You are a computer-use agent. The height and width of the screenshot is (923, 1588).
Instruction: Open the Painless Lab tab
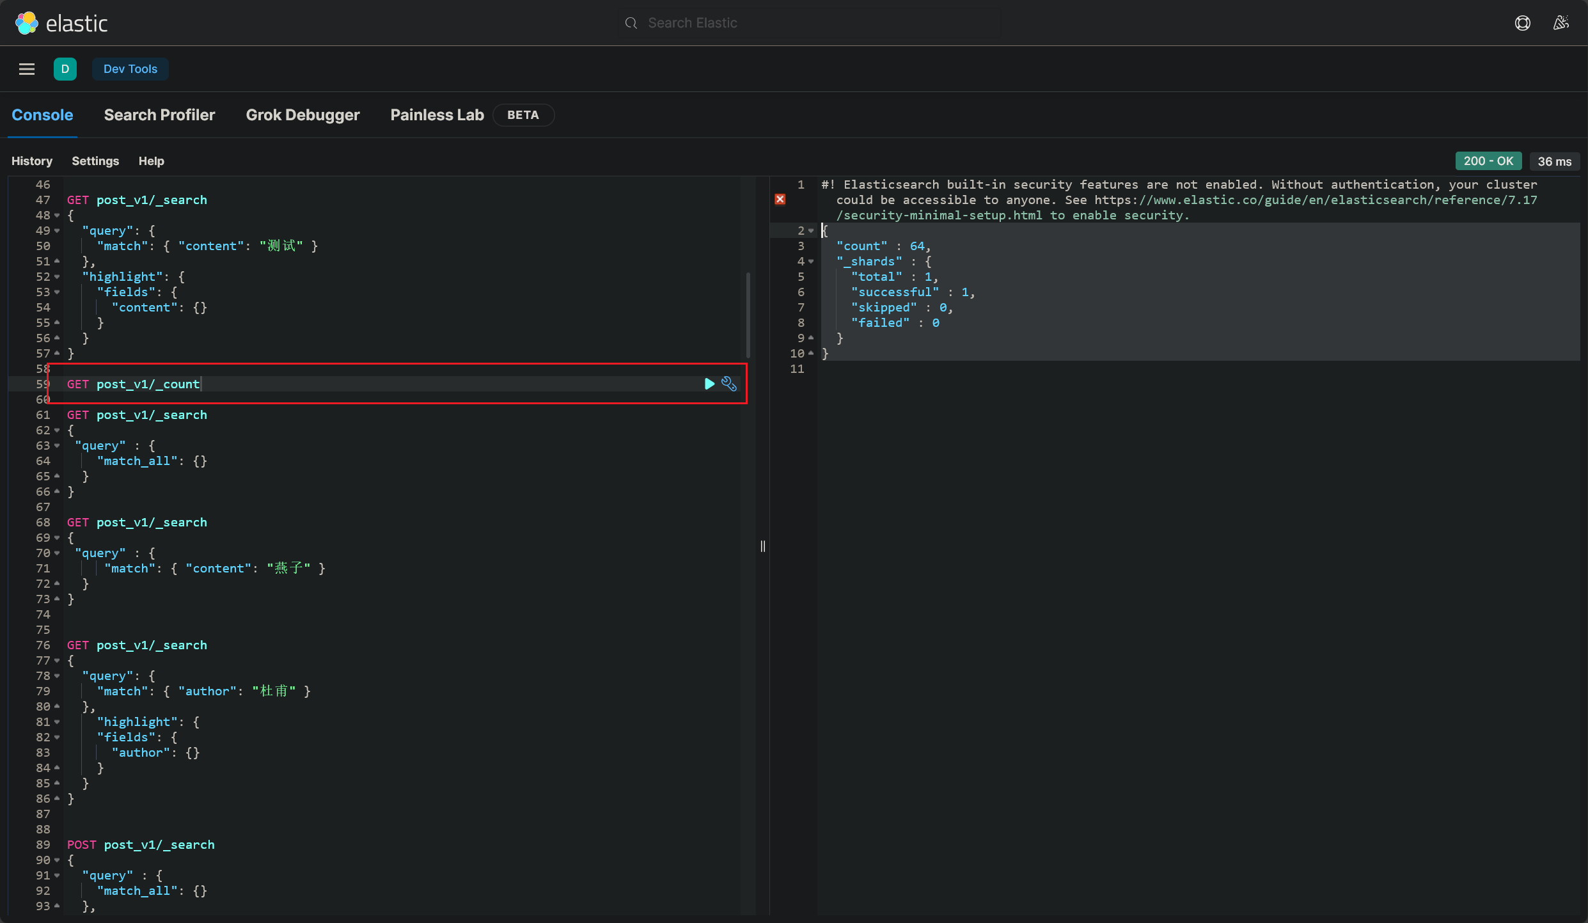tap(437, 115)
